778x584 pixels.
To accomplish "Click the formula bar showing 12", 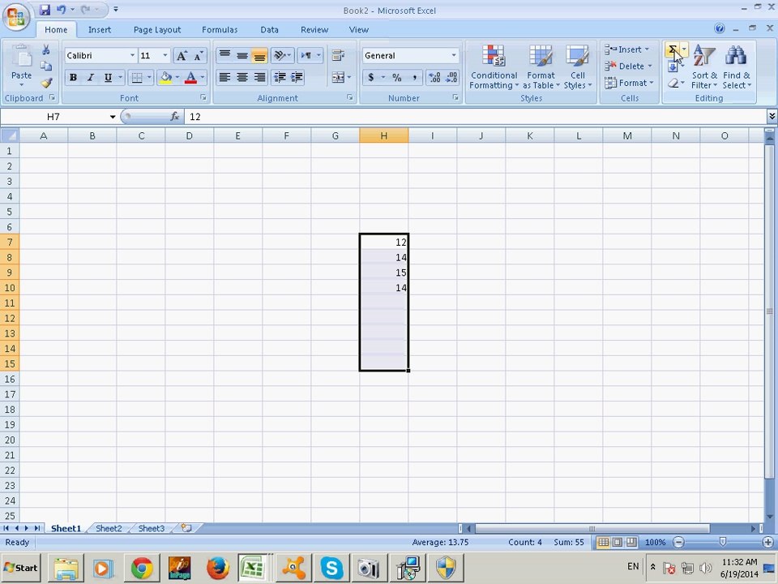I will point(476,117).
